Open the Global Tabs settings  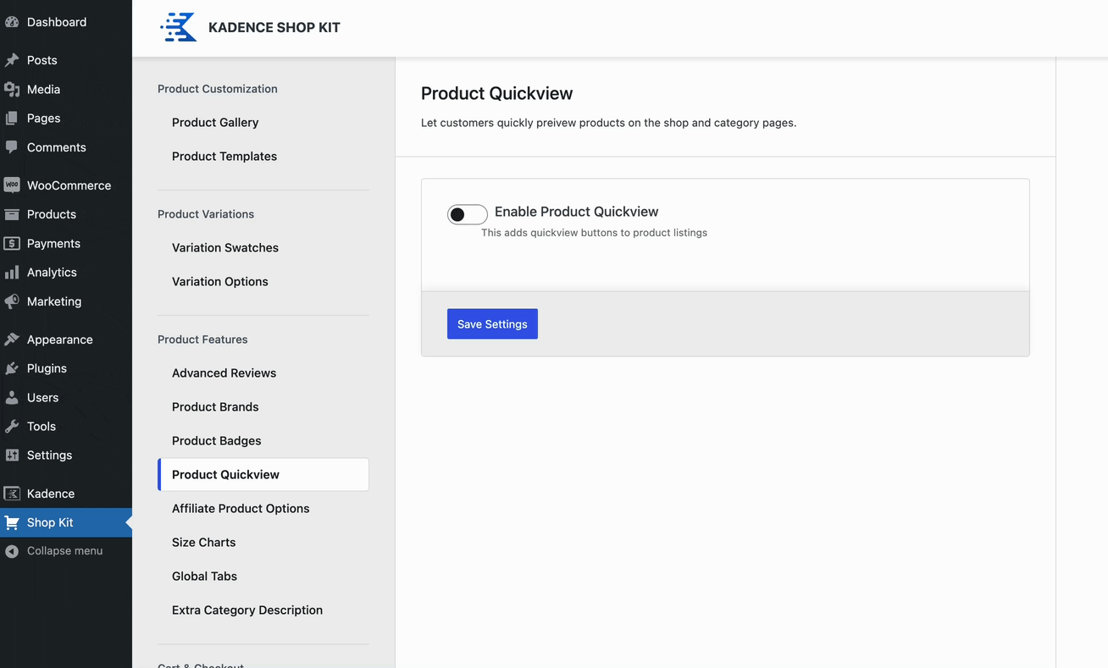point(204,576)
